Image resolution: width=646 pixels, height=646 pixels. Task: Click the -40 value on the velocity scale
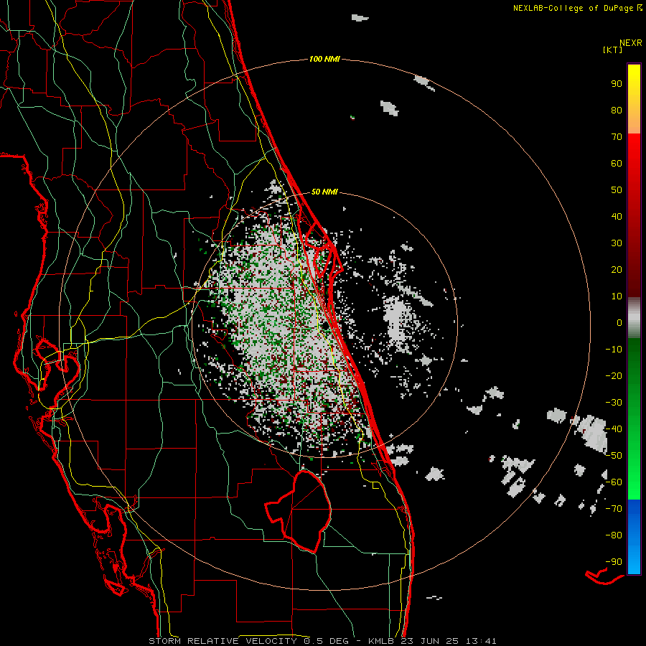614,429
